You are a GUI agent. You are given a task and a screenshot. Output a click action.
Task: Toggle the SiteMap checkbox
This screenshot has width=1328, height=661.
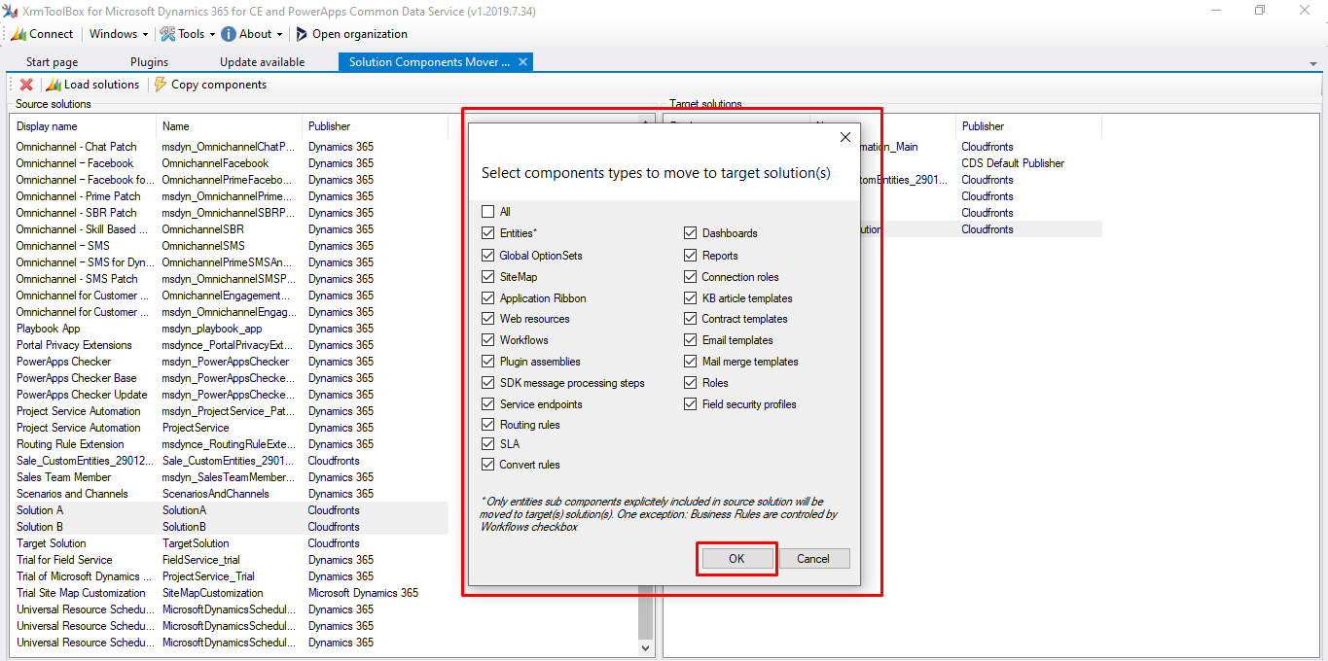487,277
